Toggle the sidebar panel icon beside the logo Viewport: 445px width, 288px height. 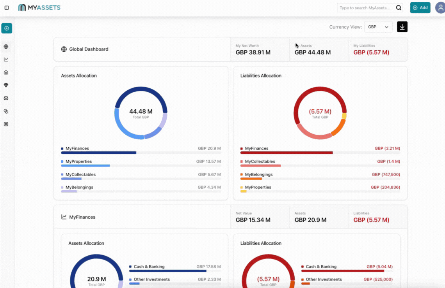click(x=7, y=8)
